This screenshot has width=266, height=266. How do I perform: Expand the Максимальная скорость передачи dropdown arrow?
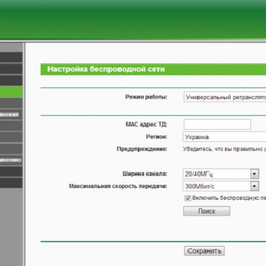(x=255, y=186)
